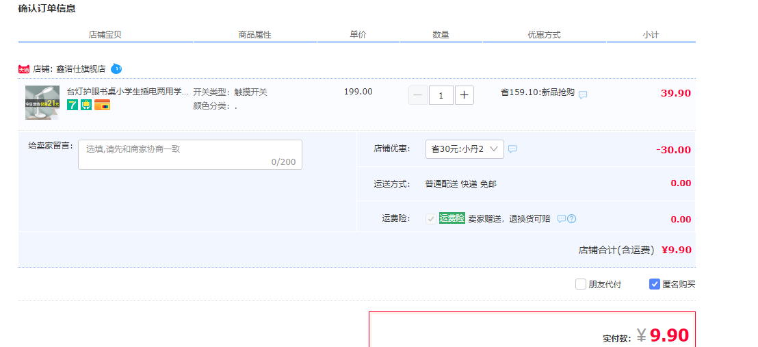Click the green shield service badge icon

86,105
